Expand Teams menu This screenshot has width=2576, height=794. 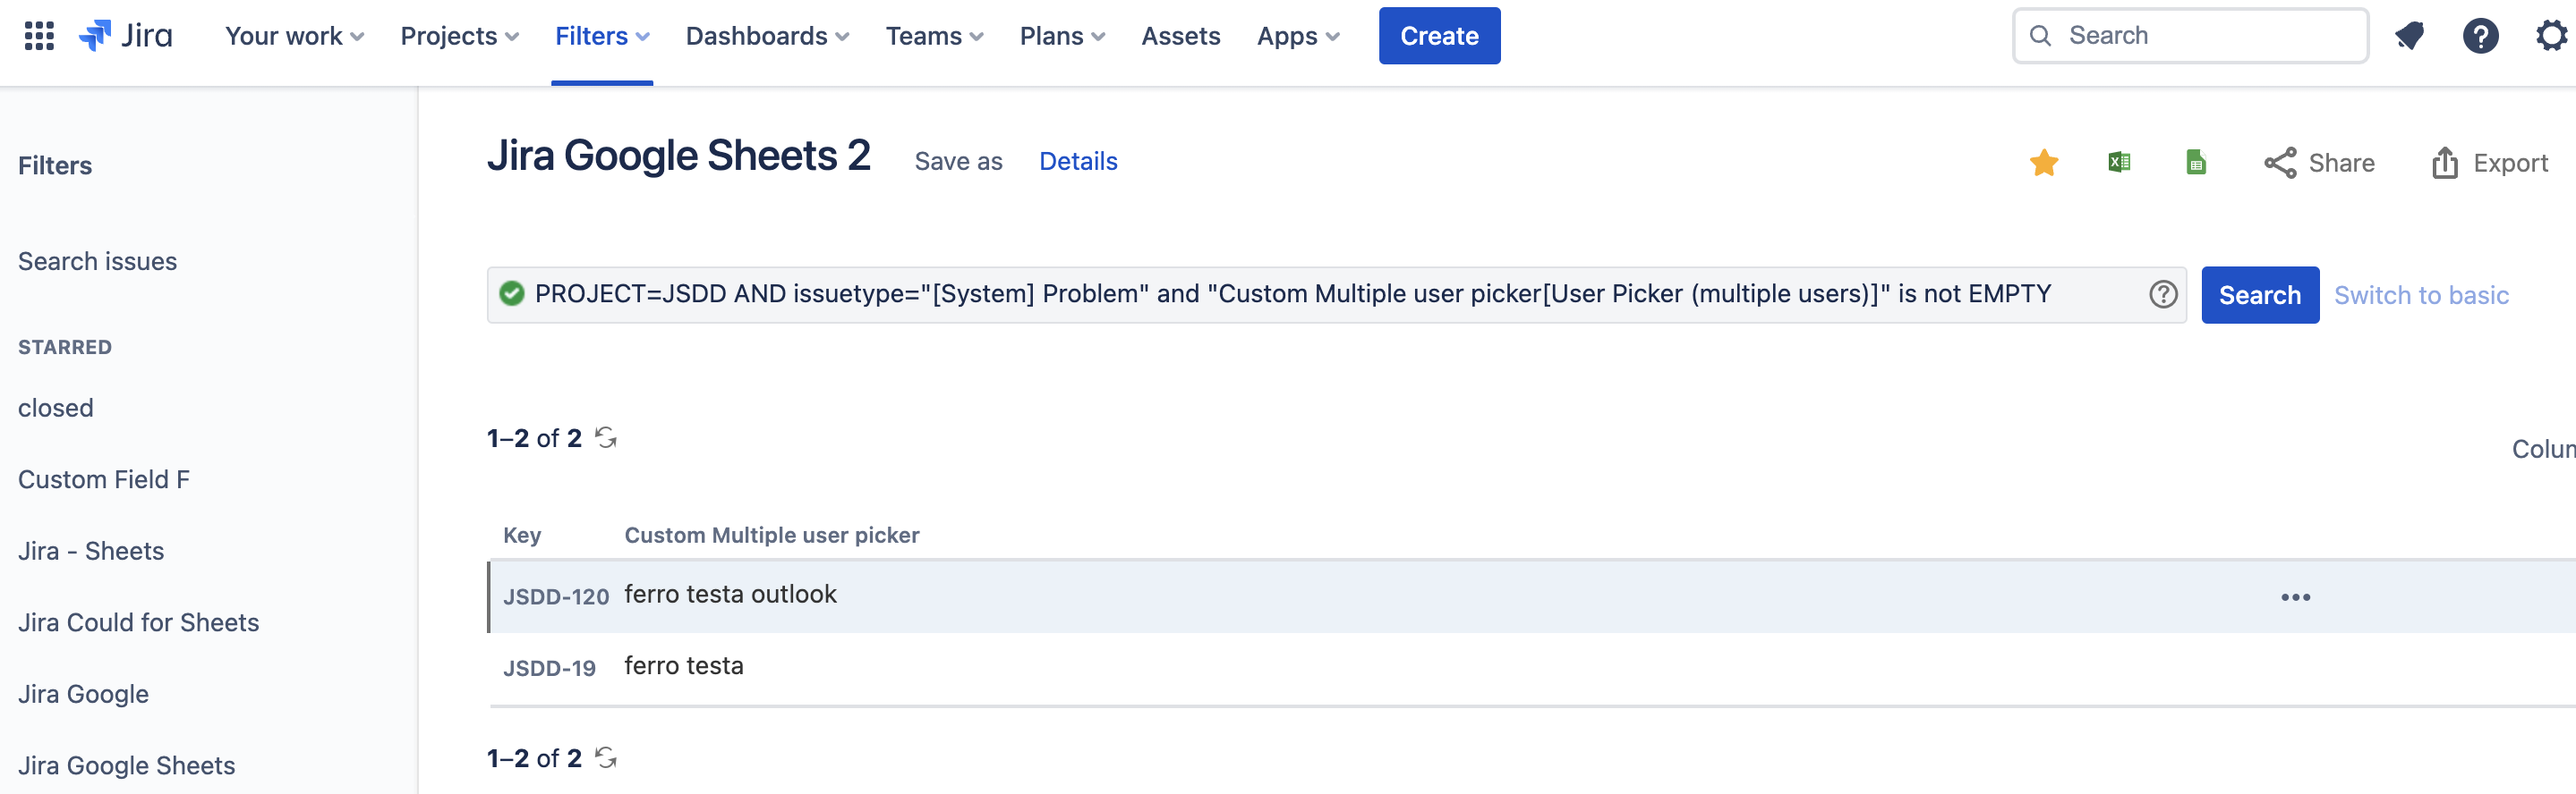(934, 36)
